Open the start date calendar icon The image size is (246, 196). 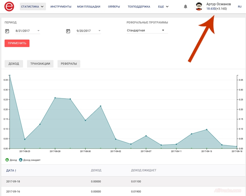(7, 31)
